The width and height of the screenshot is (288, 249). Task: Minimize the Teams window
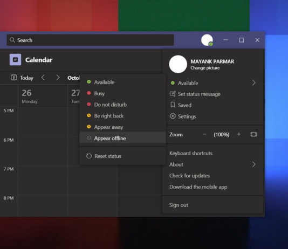[x=226, y=40]
